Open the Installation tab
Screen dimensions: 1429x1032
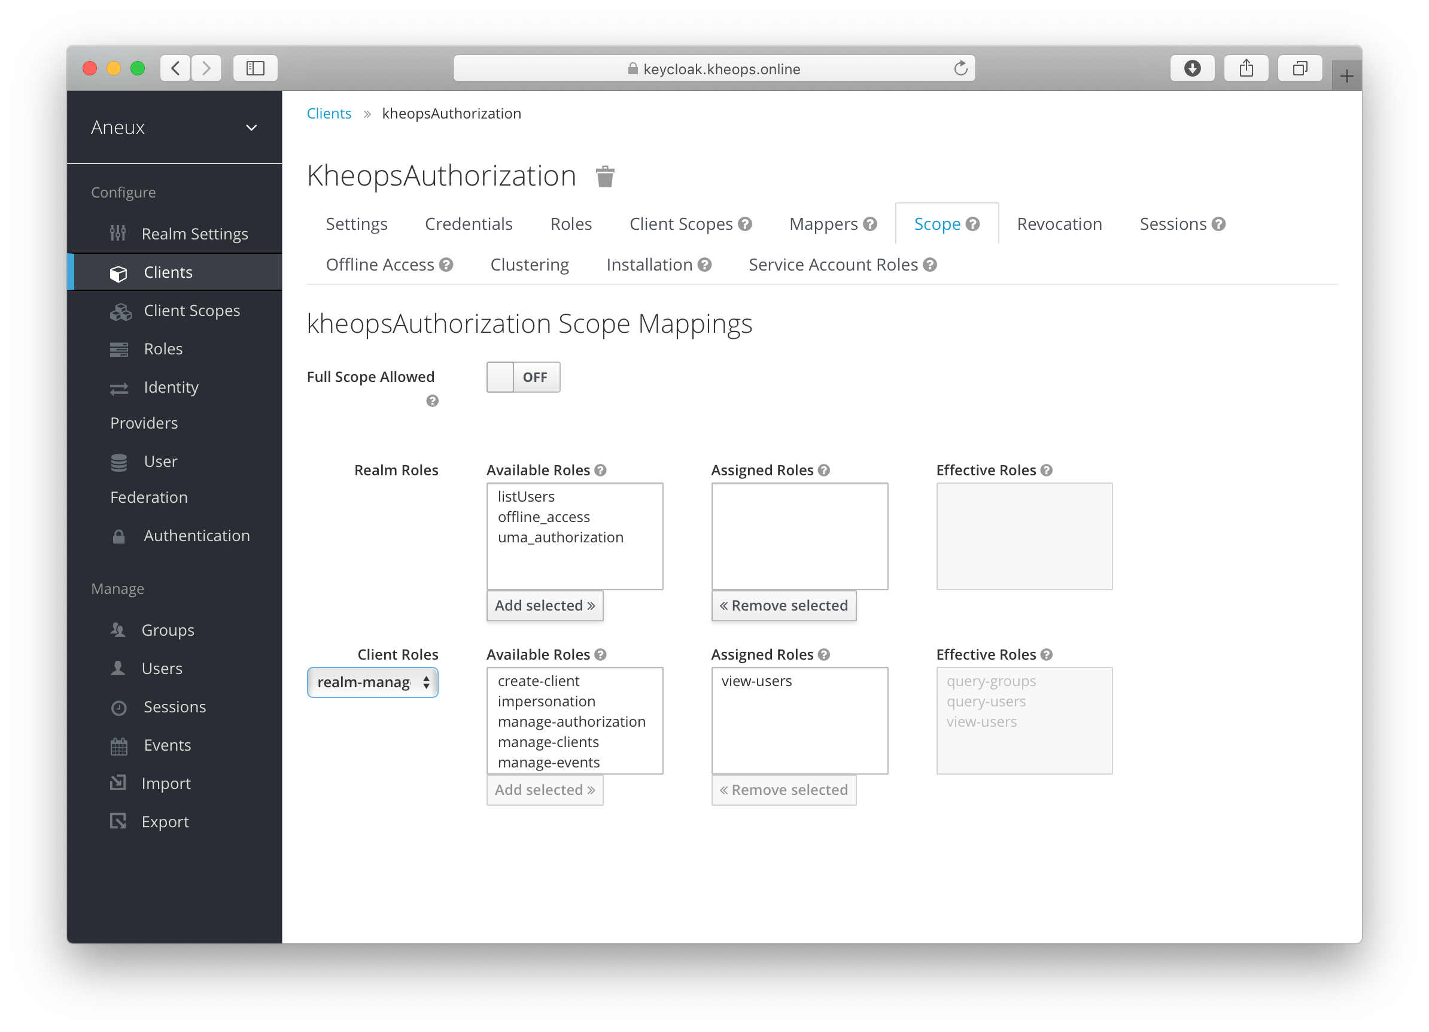click(x=649, y=265)
